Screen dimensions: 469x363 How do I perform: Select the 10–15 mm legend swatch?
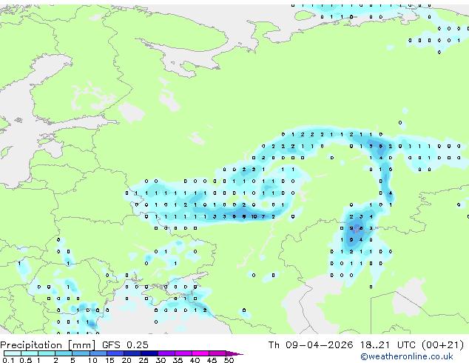[x=98, y=353]
